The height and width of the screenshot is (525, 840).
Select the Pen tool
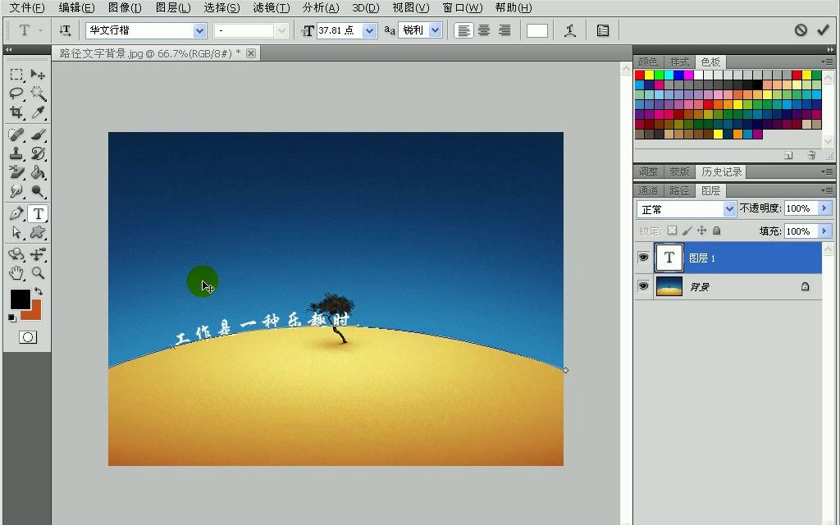(16, 214)
